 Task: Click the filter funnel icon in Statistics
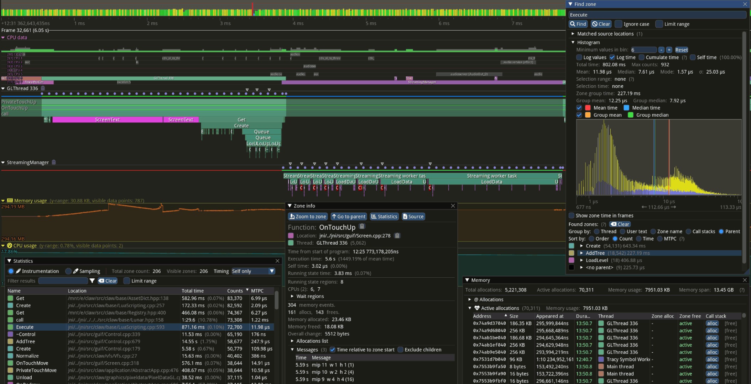tap(92, 281)
